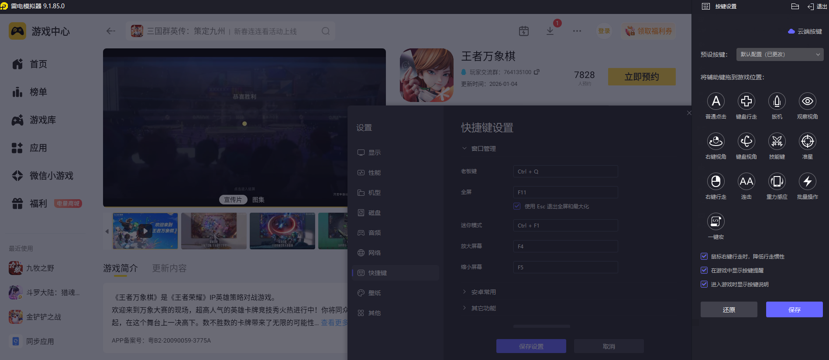Open 微信小游戏 in the sidebar
The width and height of the screenshot is (829, 360).
click(43, 176)
